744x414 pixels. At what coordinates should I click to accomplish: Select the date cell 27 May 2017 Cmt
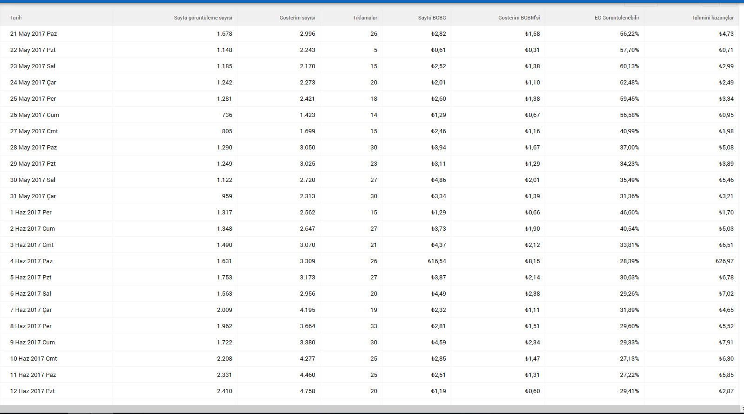tap(34, 131)
